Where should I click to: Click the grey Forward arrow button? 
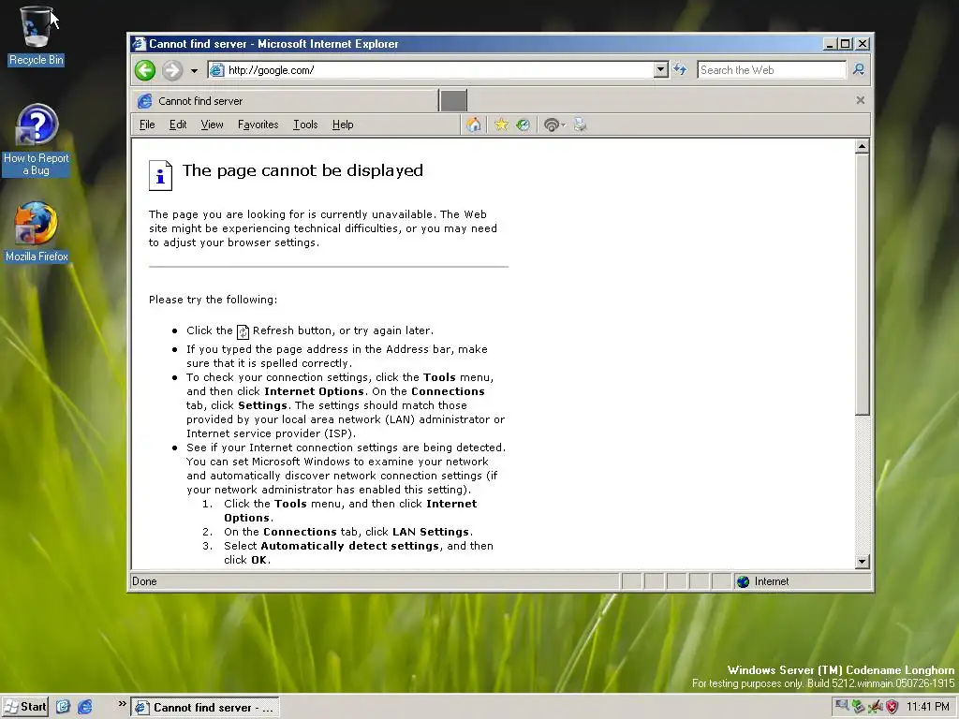point(172,70)
